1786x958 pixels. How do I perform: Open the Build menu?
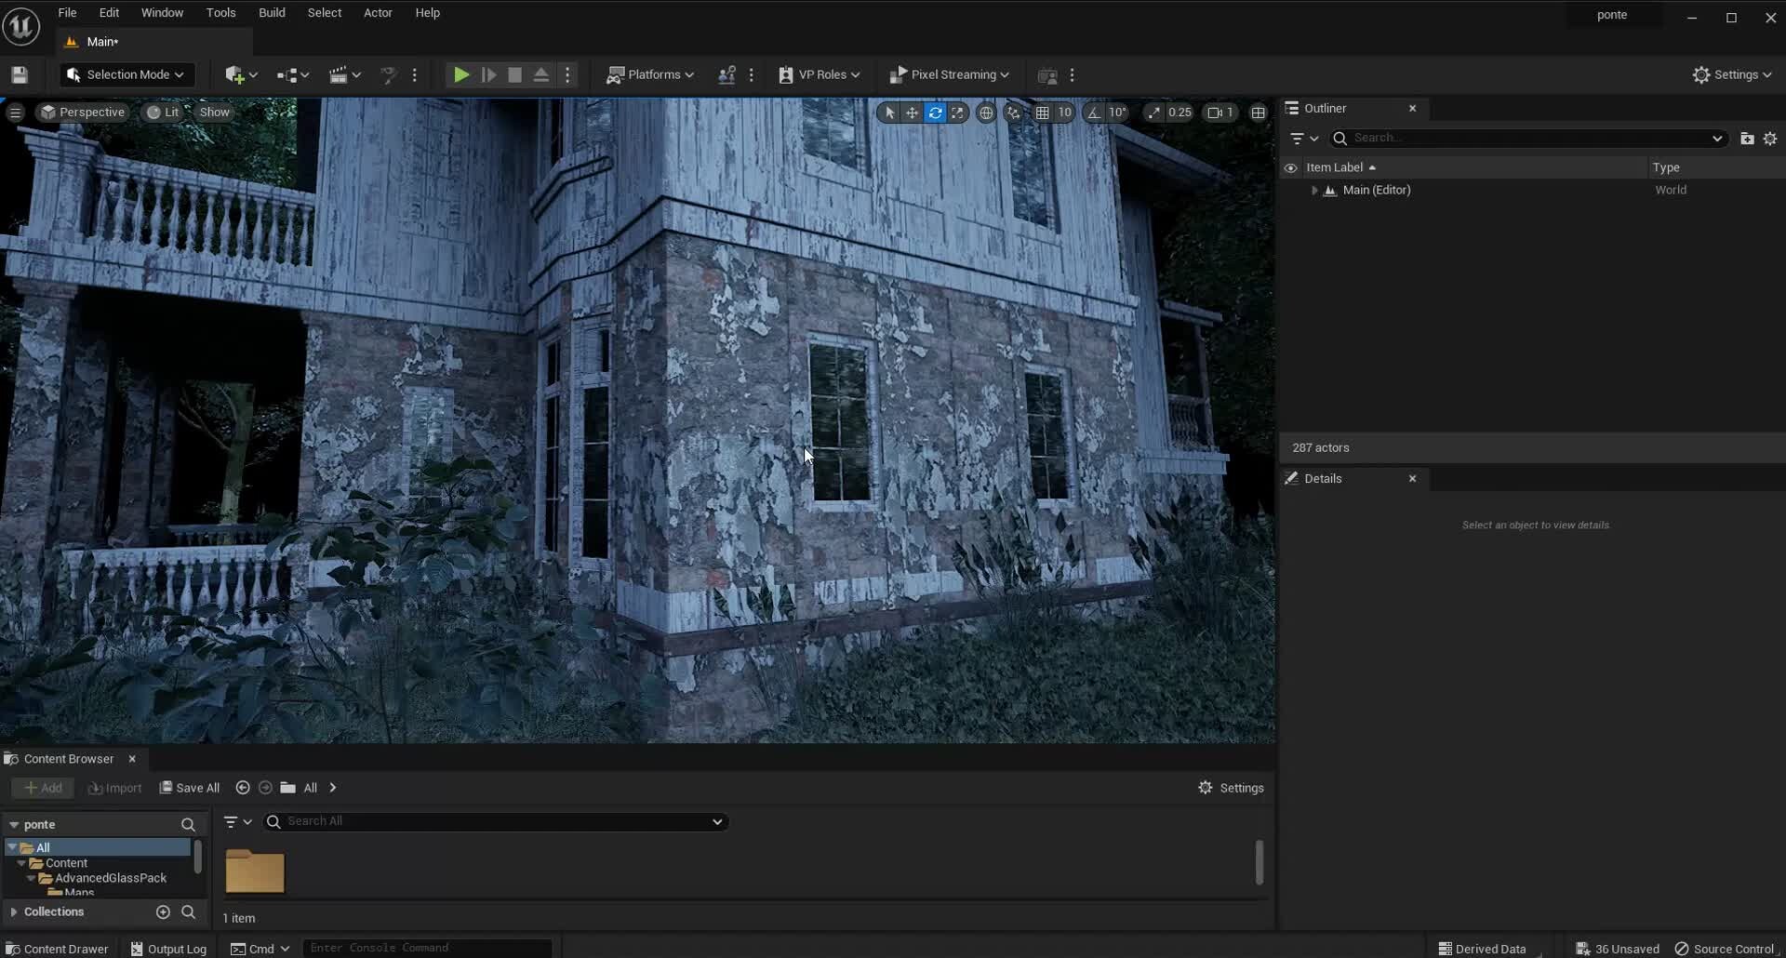(x=272, y=12)
